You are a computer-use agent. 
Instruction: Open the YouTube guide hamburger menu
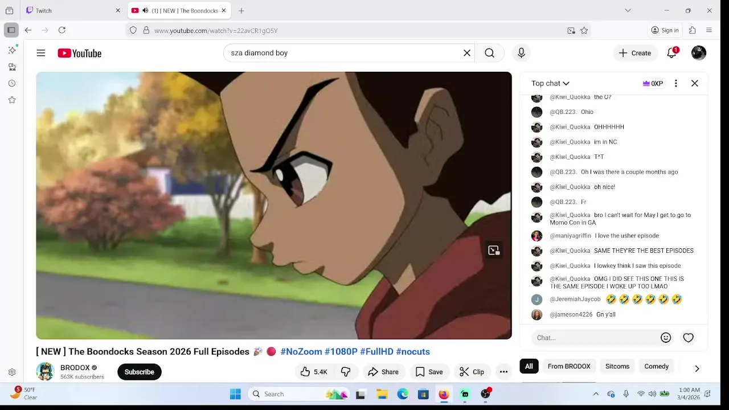pos(41,53)
